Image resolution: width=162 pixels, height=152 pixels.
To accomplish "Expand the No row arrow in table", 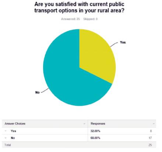I will 6,138.
